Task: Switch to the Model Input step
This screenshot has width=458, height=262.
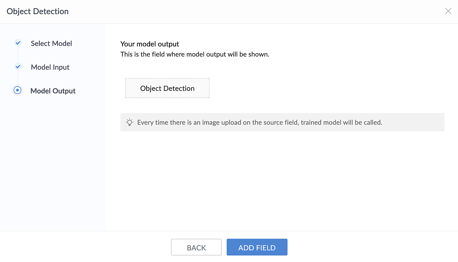Action: [x=50, y=67]
